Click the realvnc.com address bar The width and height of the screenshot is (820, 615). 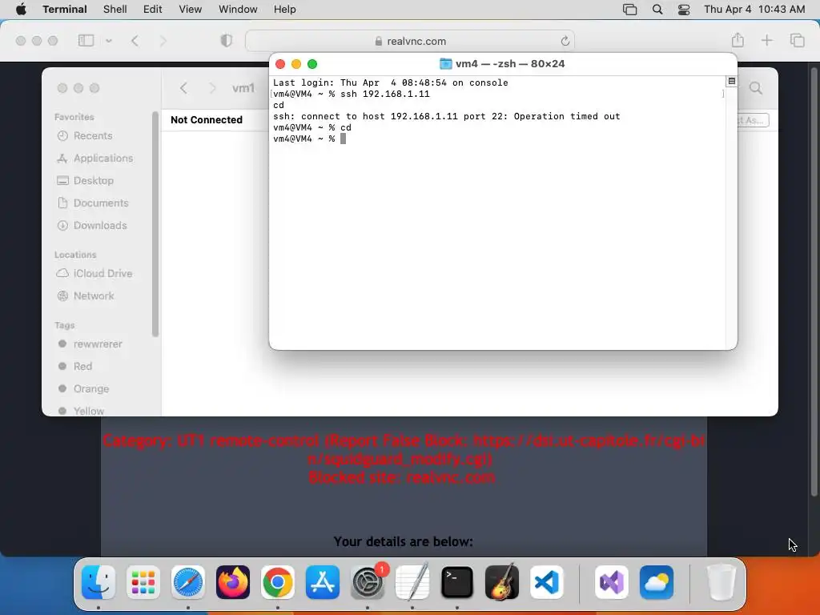coord(410,41)
